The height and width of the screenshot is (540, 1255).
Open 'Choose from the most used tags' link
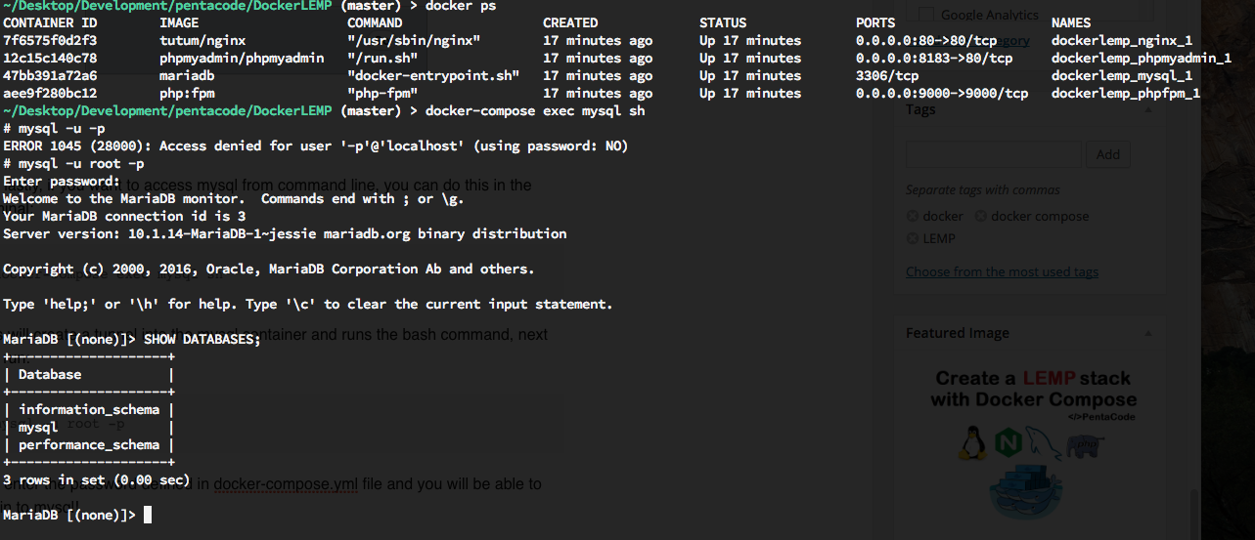(1002, 272)
